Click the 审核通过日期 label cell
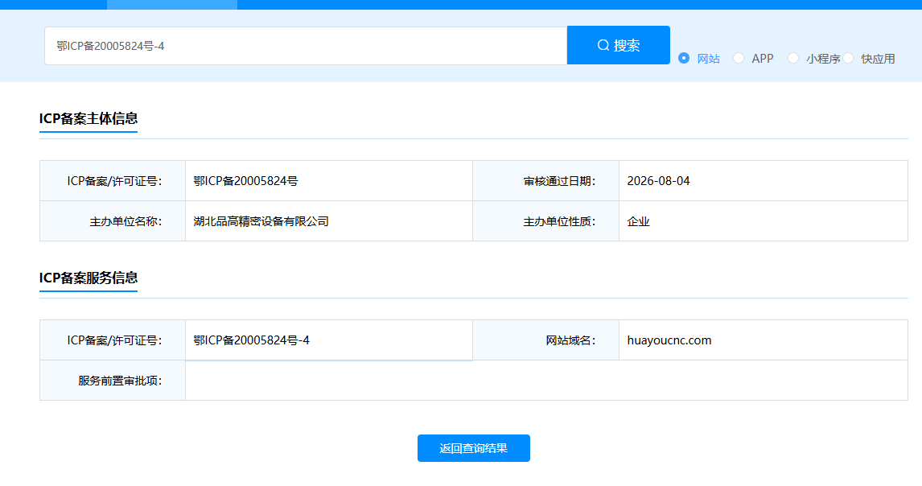 pyautogui.click(x=545, y=181)
